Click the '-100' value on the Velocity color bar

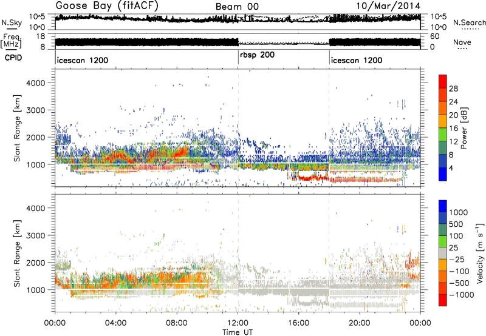coord(459,271)
